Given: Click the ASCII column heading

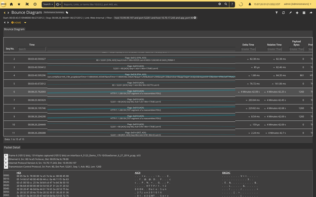Looking at the screenshot, I should point(137,173).
